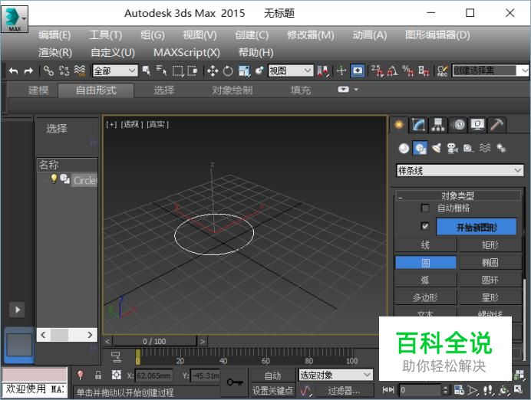531x400 pixels.
Task: Click the Undo arrow icon
Action: click(13, 71)
